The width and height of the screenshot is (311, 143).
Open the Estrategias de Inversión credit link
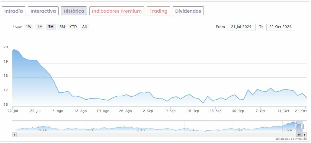(291, 139)
